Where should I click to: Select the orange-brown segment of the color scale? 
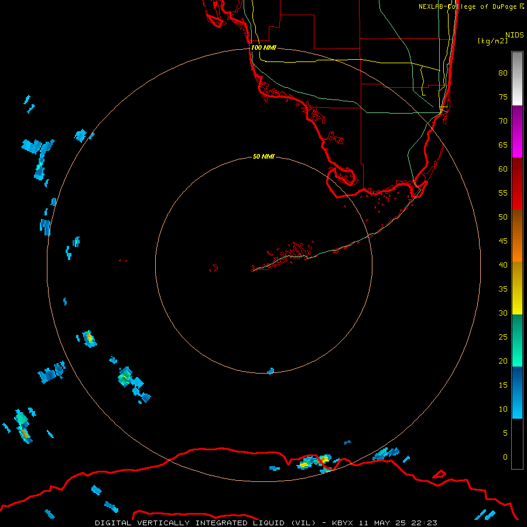pos(517,236)
